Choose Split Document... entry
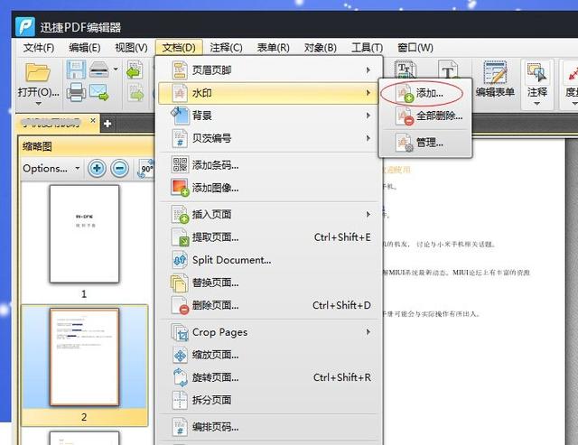This screenshot has height=445, width=578. (268, 260)
